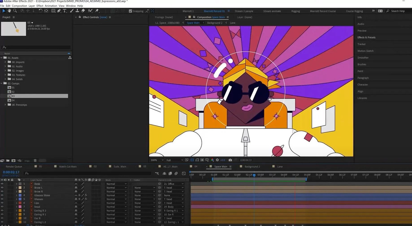Select the Pen tool in toolbar
Image resolution: width=412 pixels, height=226 pixels.
tap(59, 11)
